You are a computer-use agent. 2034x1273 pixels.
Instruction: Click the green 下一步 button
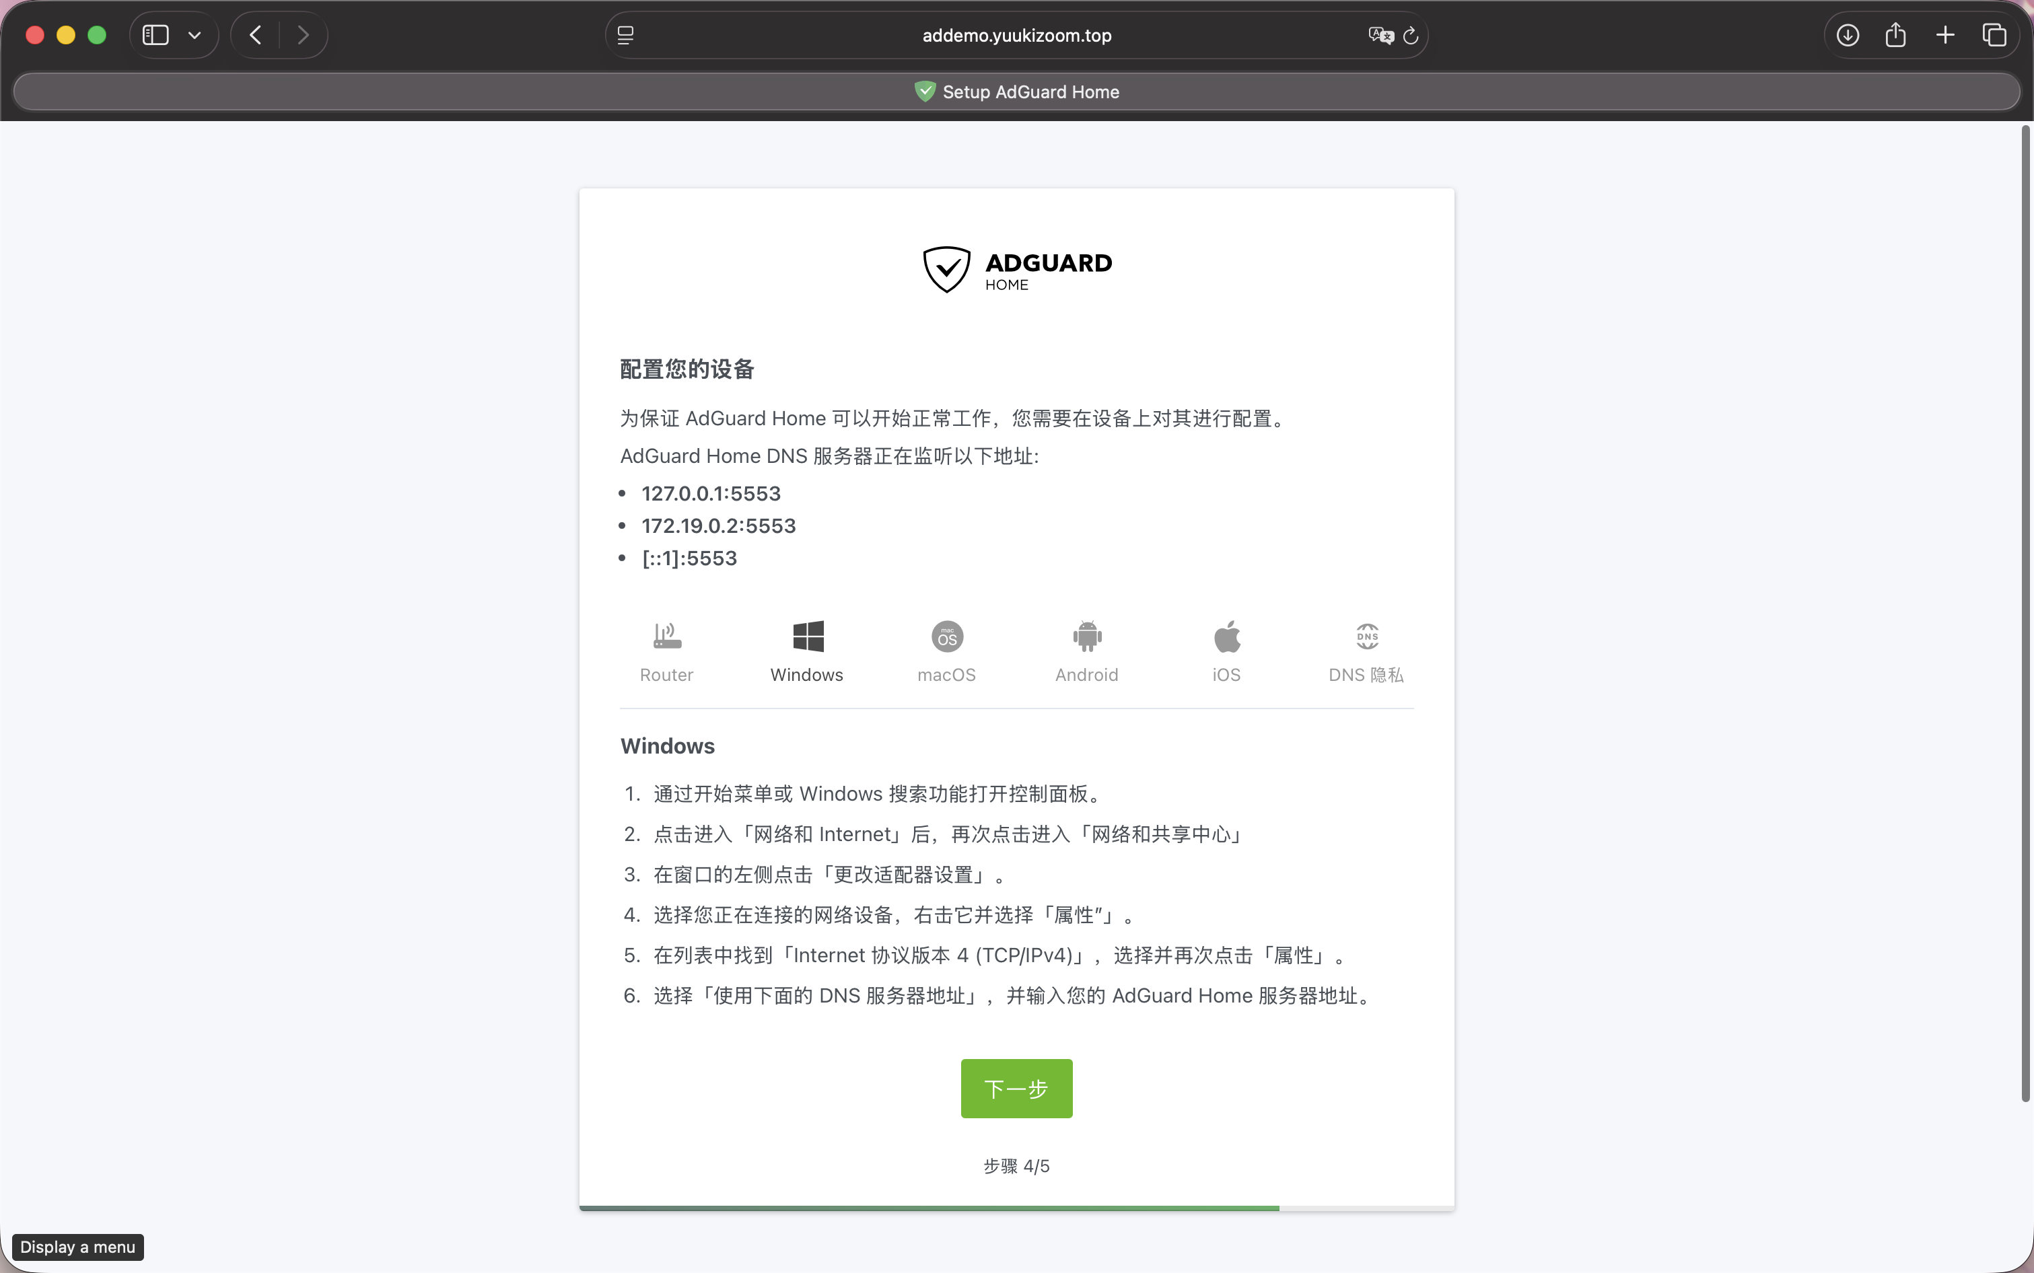(1016, 1088)
